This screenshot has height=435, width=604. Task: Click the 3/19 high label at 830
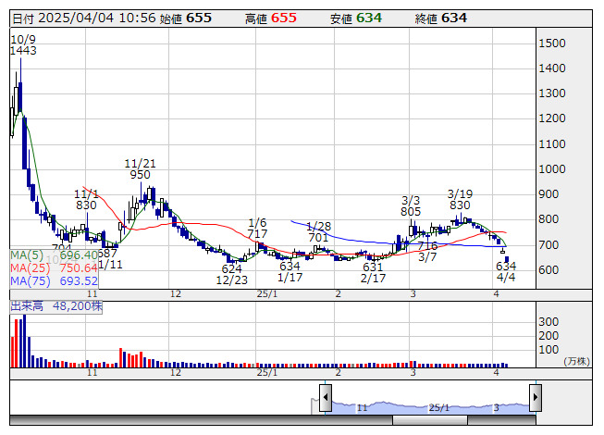pyautogui.click(x=460, y=200)
